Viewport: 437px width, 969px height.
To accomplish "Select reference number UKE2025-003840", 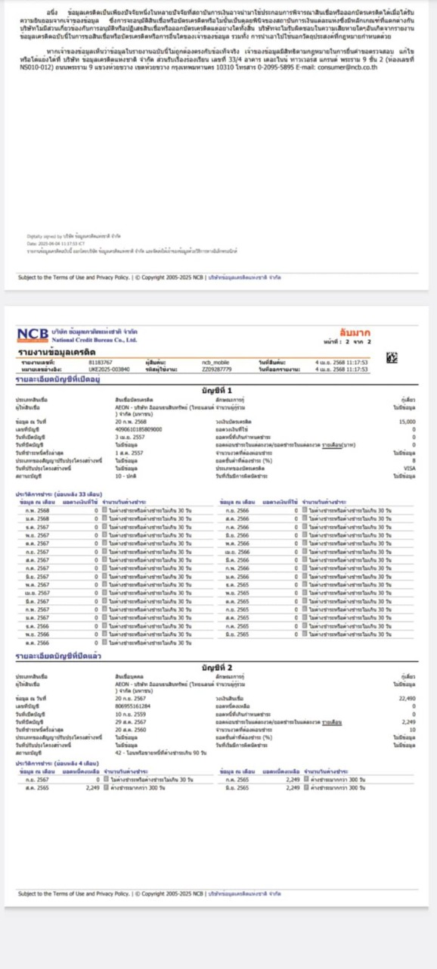I will [x=109, y=369].
